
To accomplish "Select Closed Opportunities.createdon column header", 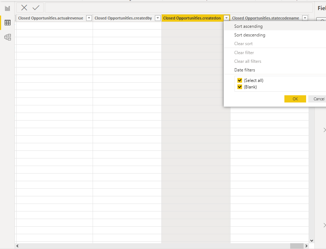I will click(x=192, y=18).
